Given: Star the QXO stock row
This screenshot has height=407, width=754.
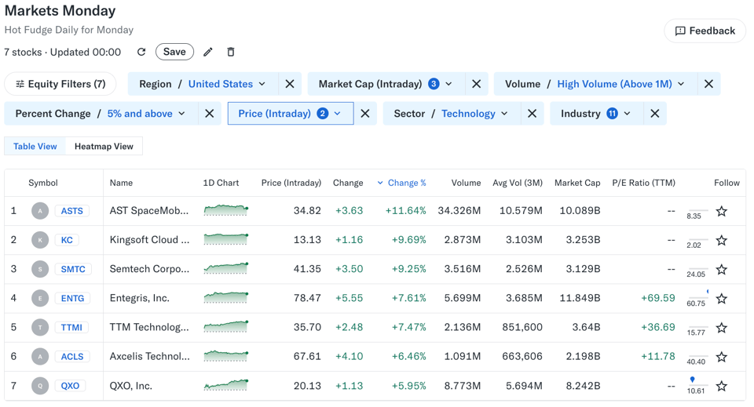Looking at the screenshot, I should pos(721,386).
